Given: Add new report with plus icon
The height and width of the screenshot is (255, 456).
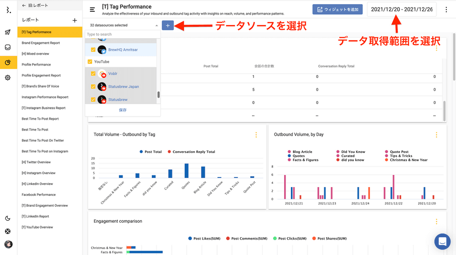Looking at the screenshot, I should 75,20.
